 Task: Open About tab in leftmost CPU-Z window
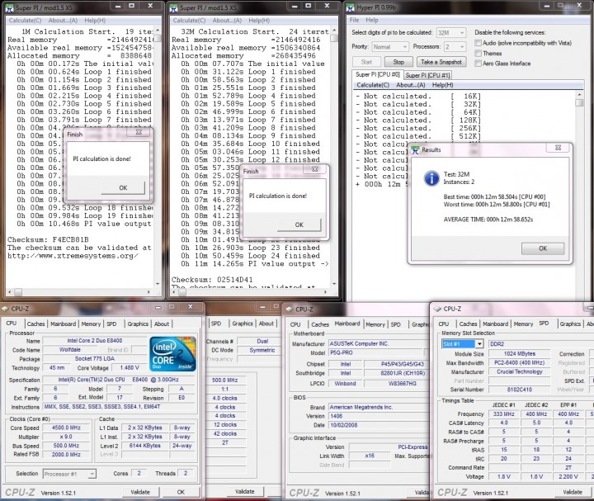(x=162, y=324)
